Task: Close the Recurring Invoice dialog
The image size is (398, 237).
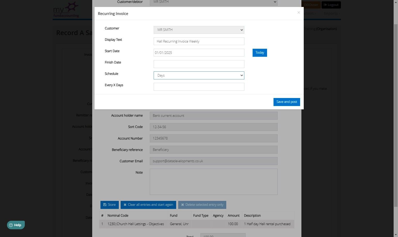Action: (x=299, y=12)
